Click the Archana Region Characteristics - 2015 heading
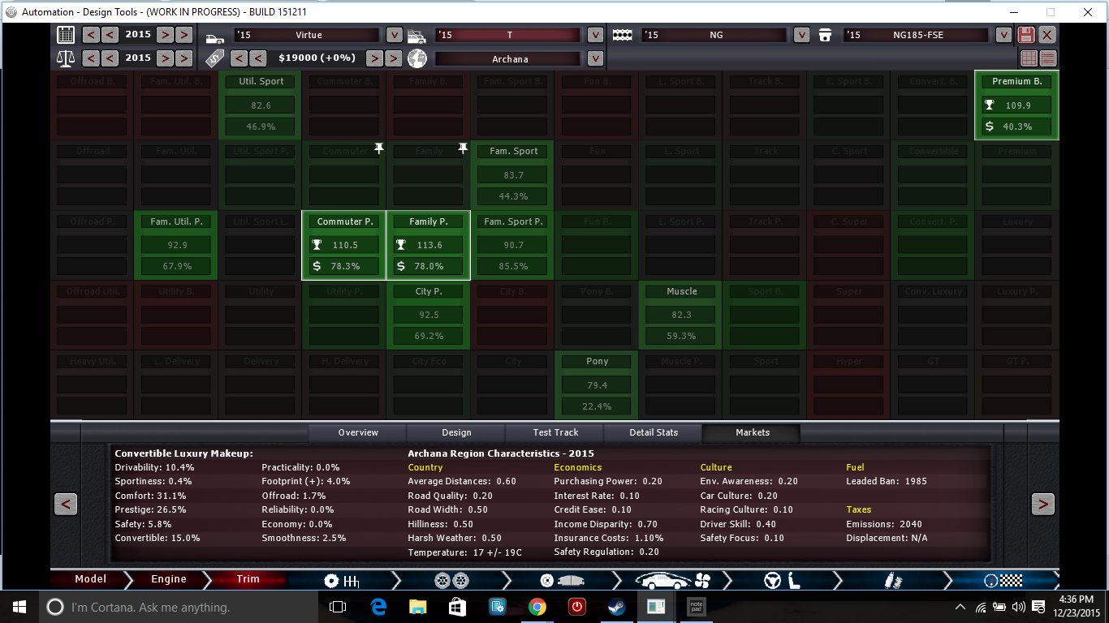This screenshot has height=623, width=1109. (x=501, y=453)
